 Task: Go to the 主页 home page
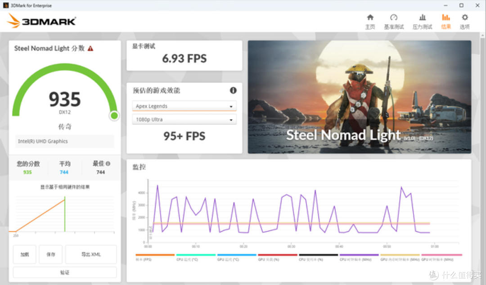pyautogui.click(x=370, y=22)
